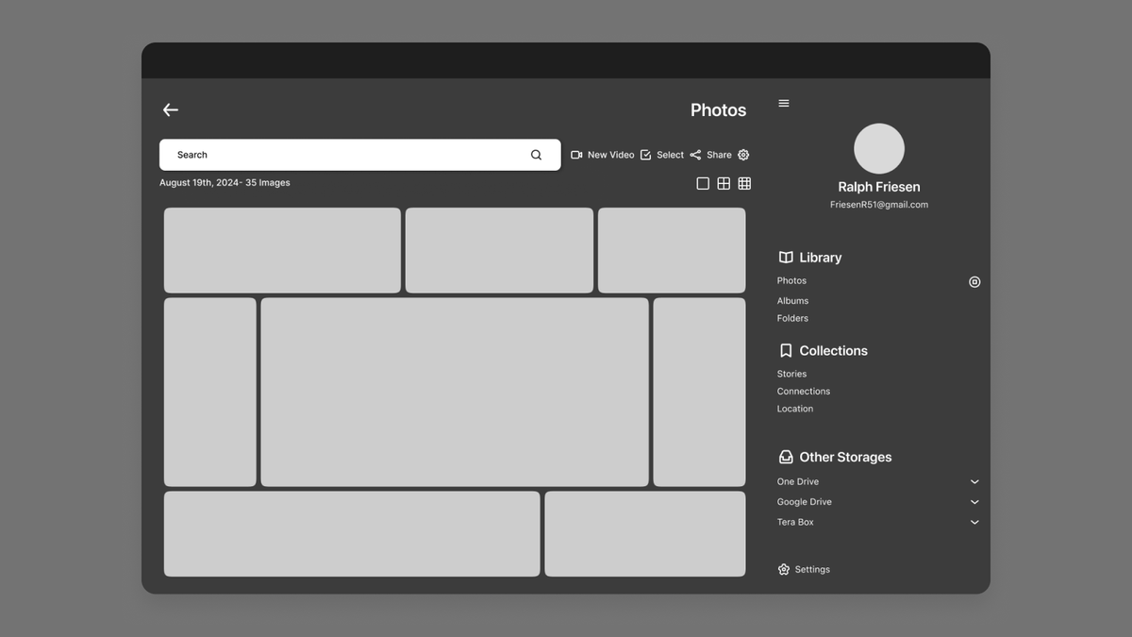Image resolution: width=1132 pixels, height=637 pixels.
Task: Click the Select checkmark icon
Action: (645, 155)
